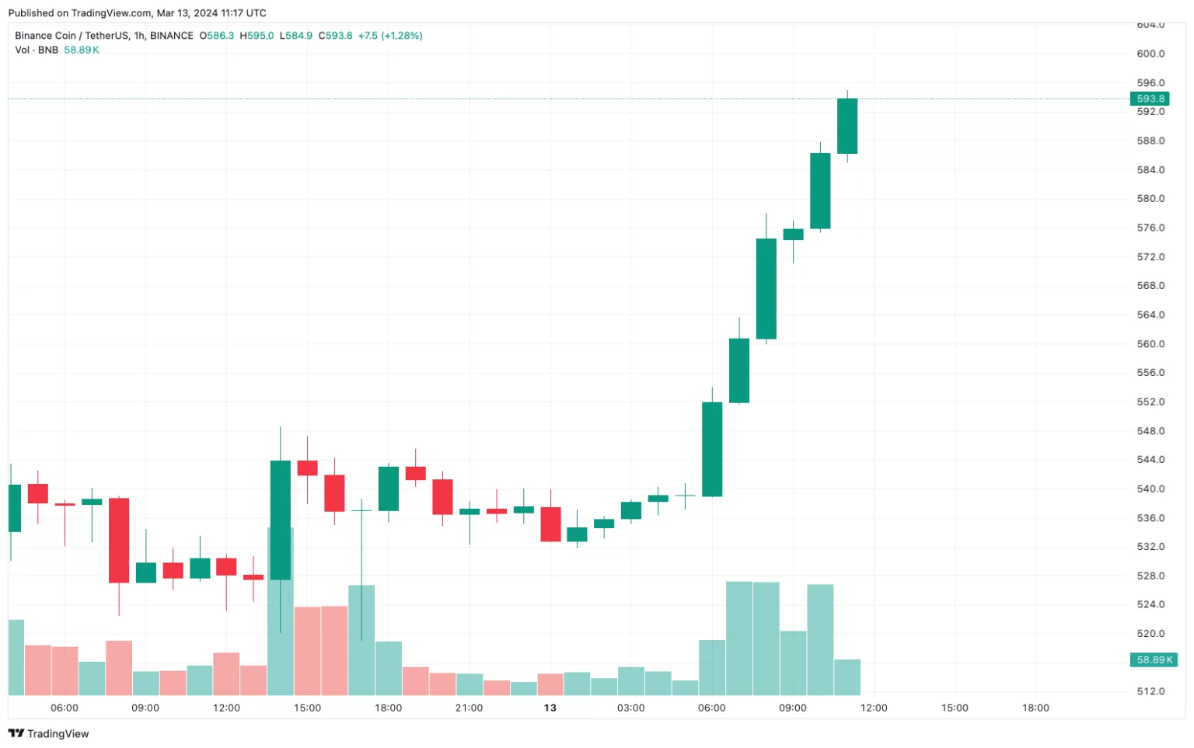Click the last volume bar on the right
The height and width of the screenshot is (748, 1194).
pos(847,677)
